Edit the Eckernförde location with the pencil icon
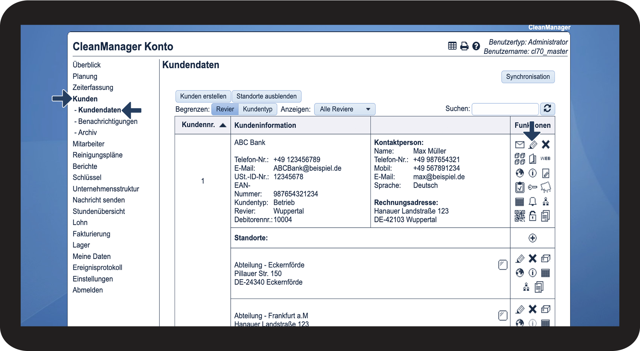640x351 pixels. 520,258
